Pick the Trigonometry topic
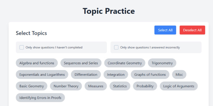This screenshot has height=106, width=213. (x=162, y=63)
